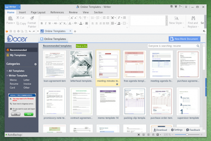Click the favorite star on meeting-minutes template
Viewport: 211px width, 141px height.
tap(117, 84)
